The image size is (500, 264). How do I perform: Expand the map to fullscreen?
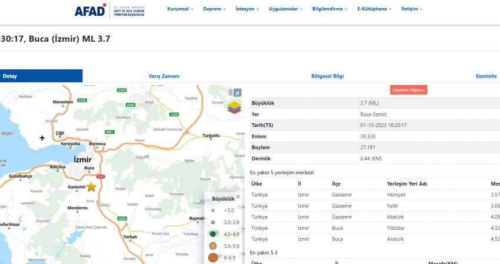[238, 93]
